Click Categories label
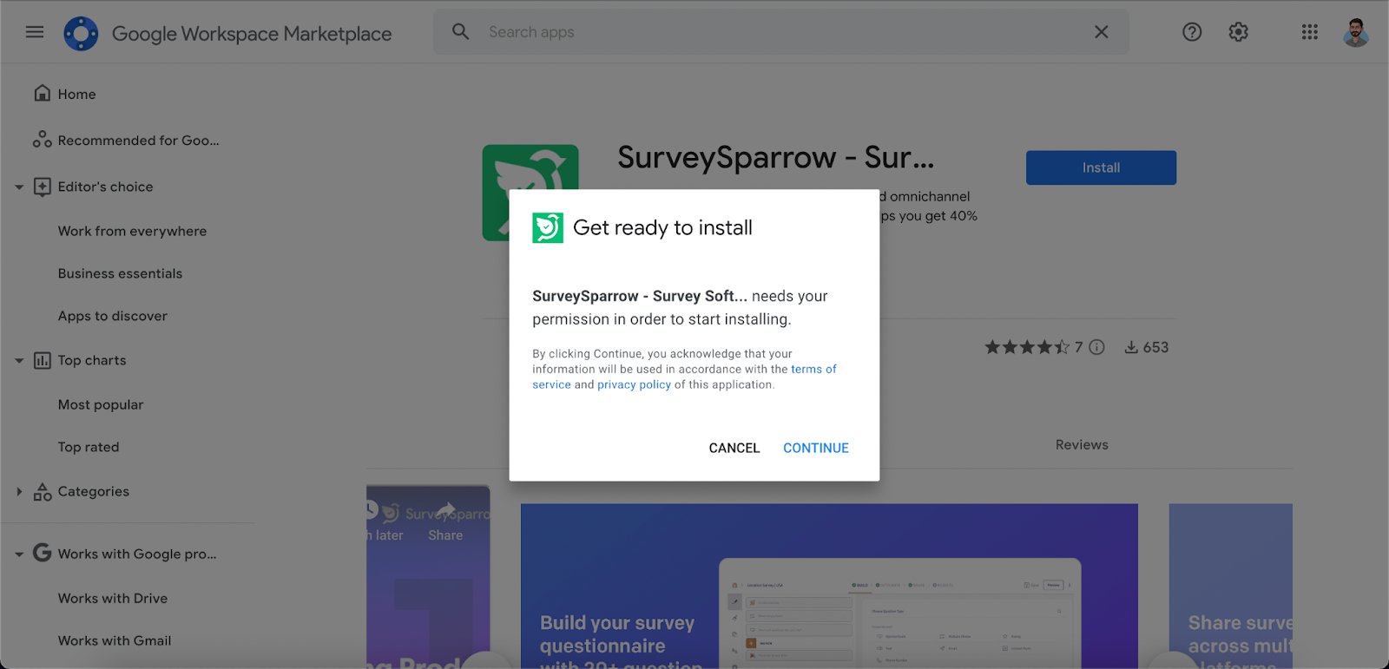 tap(94, 491)
